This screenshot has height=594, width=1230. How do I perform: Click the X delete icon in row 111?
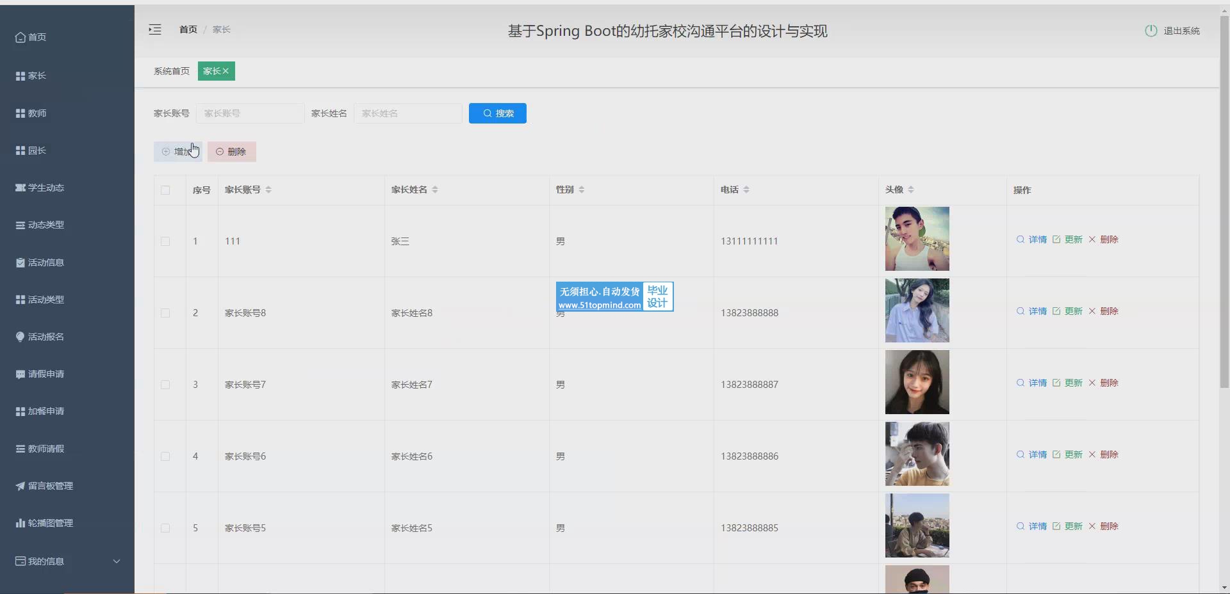1092,239
